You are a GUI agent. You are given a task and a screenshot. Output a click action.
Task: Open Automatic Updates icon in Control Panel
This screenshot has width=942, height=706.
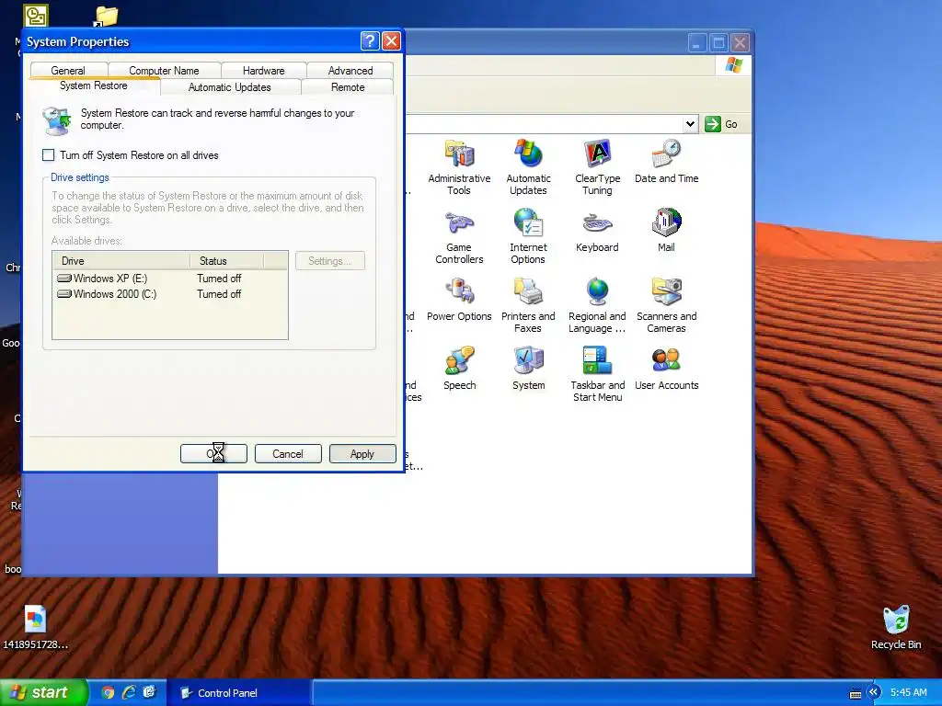tap(528, 167)
